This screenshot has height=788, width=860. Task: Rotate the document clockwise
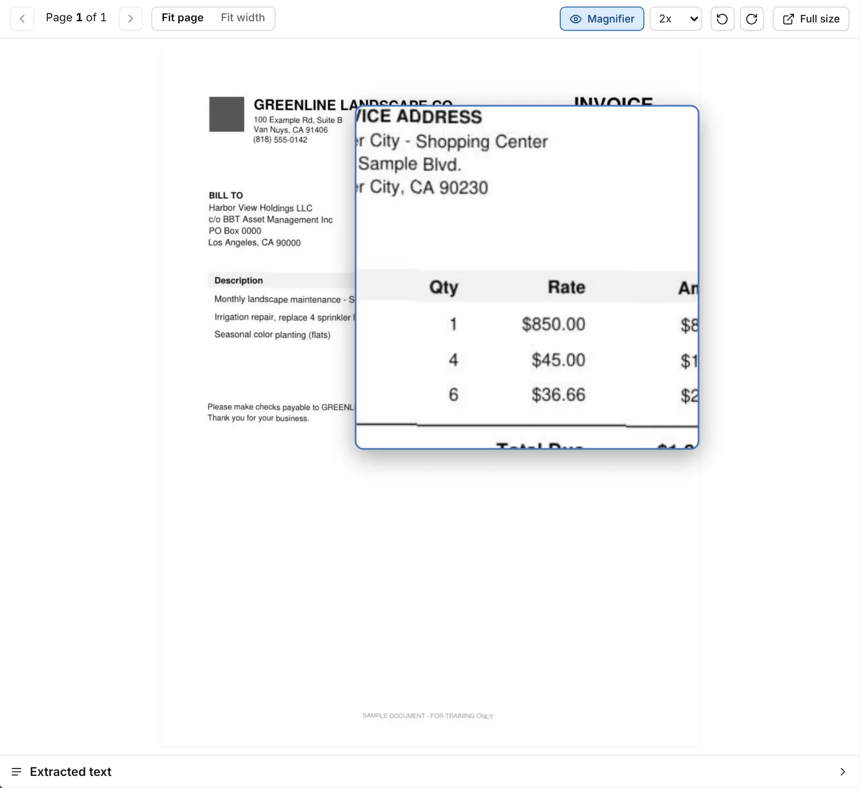tap(751, 18)
